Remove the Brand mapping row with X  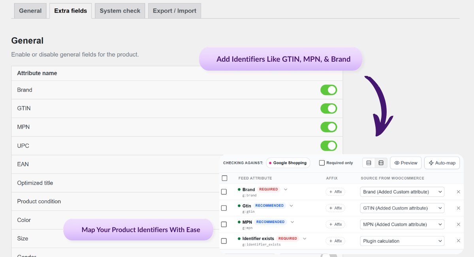coord(459,192)
